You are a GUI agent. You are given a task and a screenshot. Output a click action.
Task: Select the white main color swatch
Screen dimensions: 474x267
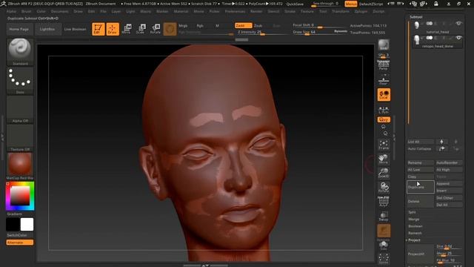(x=27, y=225)
